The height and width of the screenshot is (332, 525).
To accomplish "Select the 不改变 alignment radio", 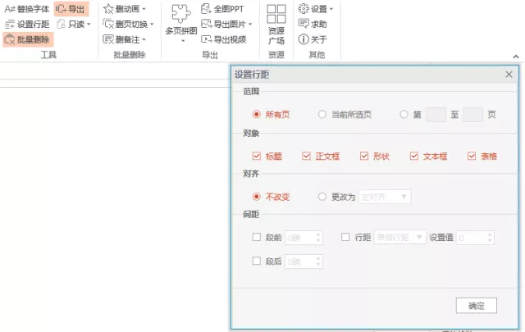I will 257,197.
